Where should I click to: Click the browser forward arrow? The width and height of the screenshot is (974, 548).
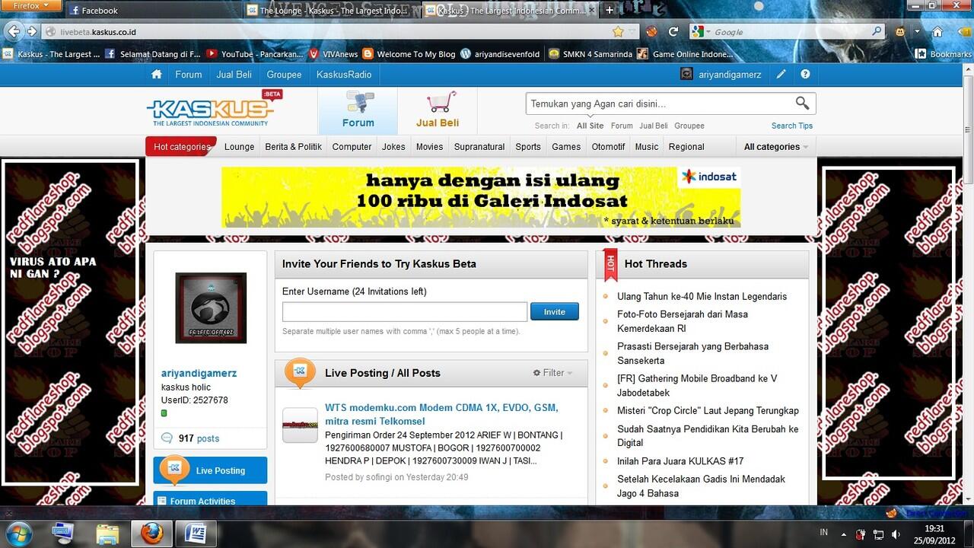coord(31,31)
